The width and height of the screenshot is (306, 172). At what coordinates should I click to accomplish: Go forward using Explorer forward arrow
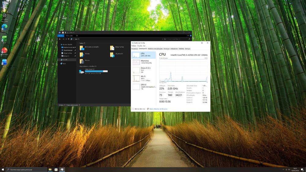pos(63,39)
